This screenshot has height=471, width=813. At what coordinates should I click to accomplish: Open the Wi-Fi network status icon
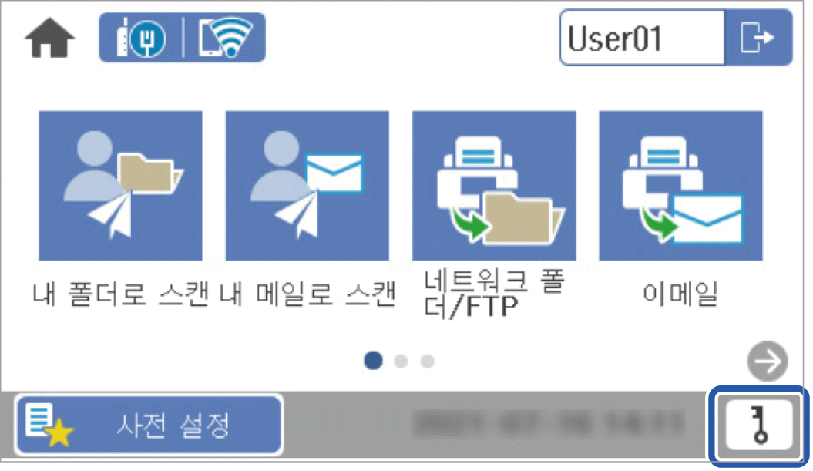click(x=226, y=37)
